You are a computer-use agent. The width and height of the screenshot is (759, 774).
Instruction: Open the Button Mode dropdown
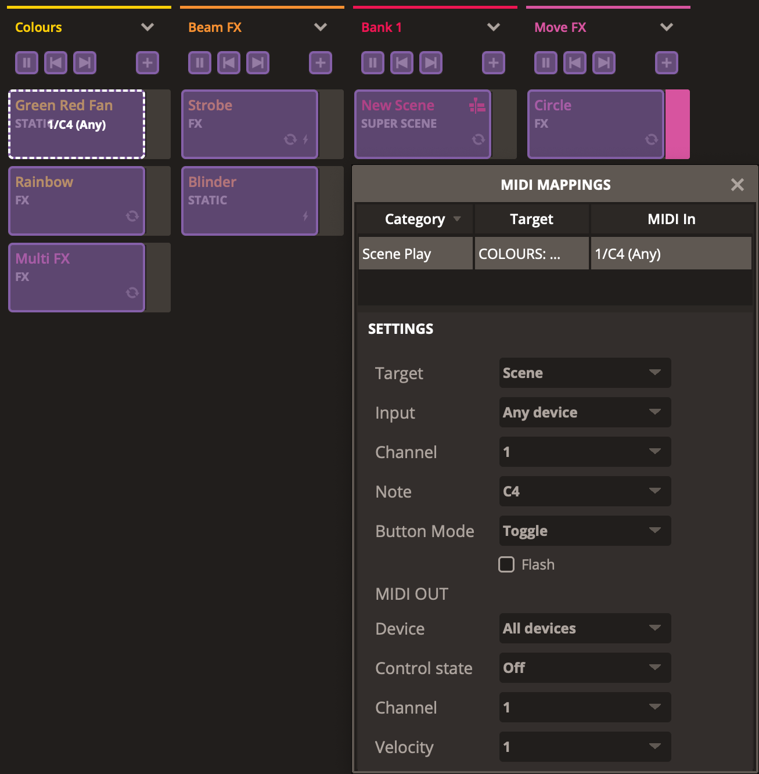pos(585,531)
